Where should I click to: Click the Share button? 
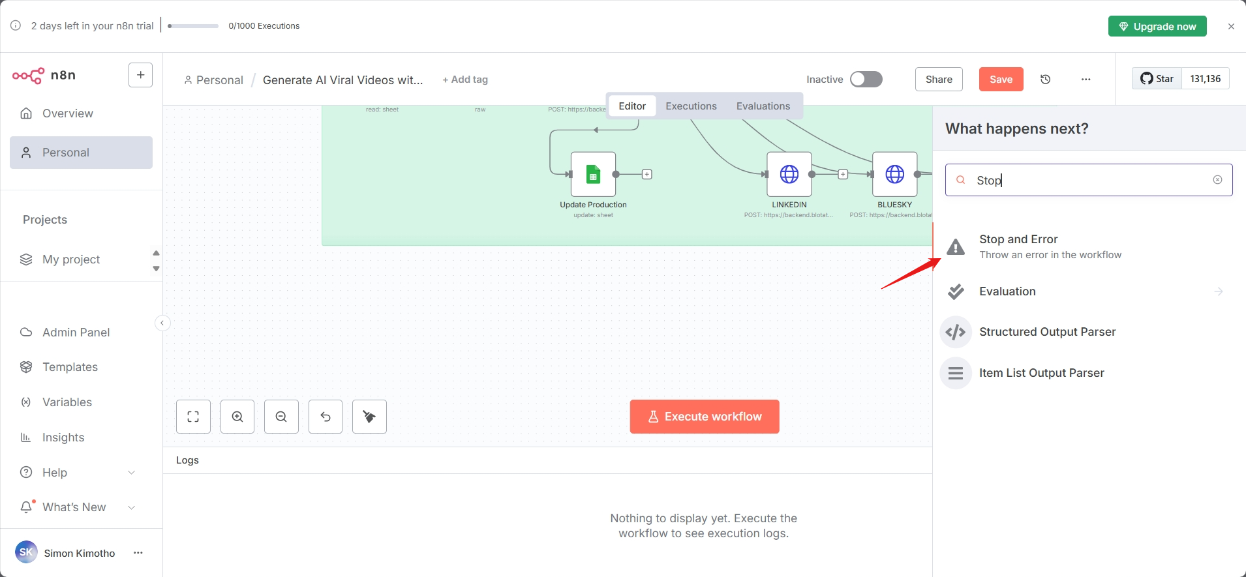point(939,79)
